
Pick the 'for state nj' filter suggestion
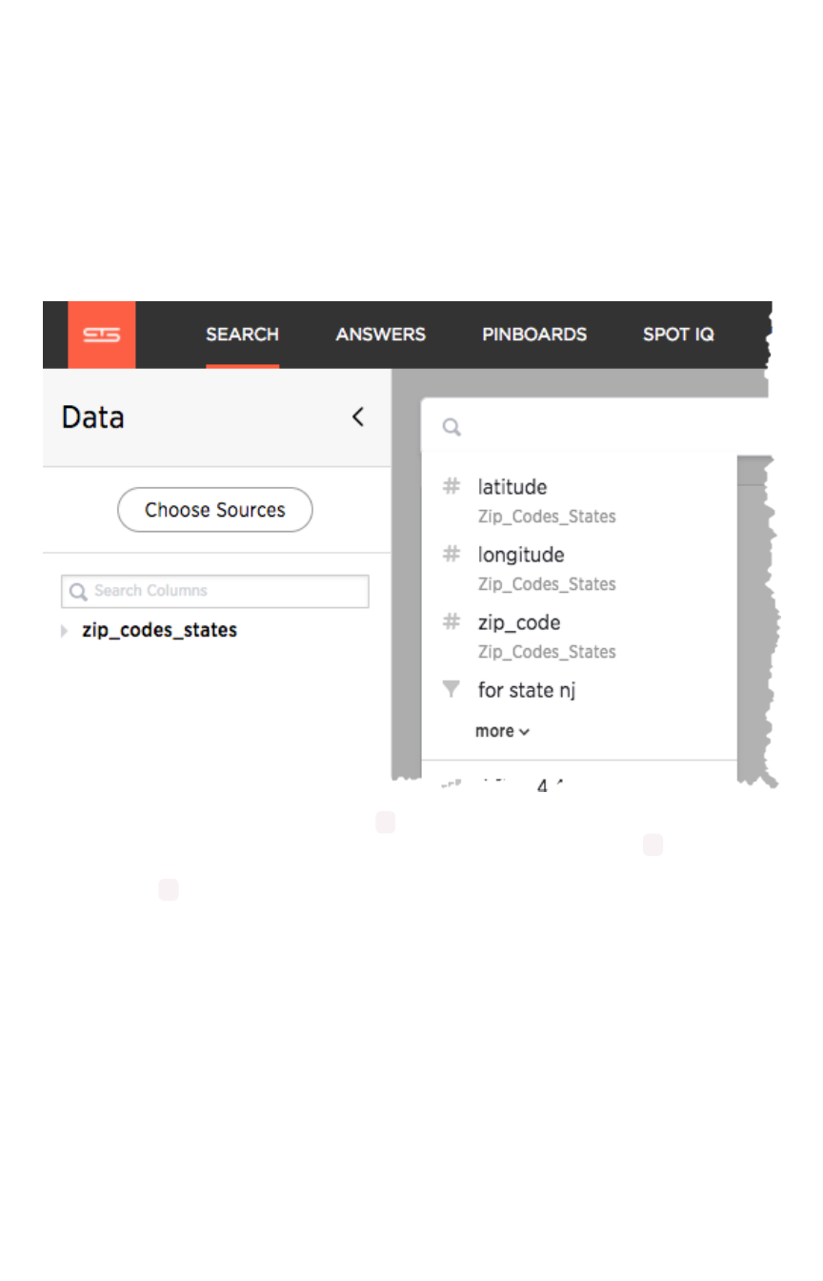(527, 690)
